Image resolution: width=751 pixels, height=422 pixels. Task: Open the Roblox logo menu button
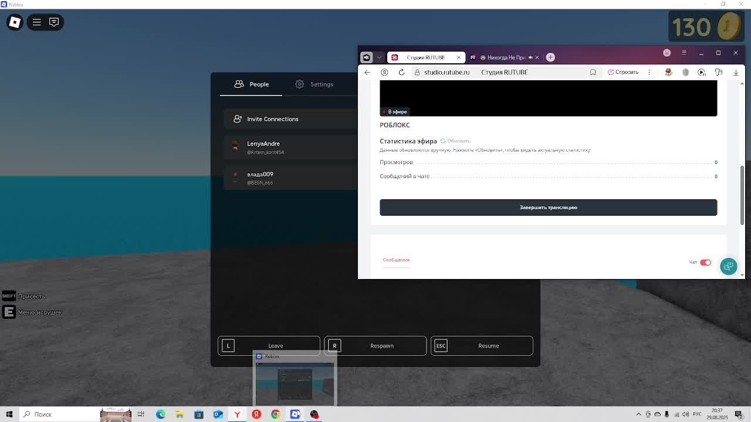click(15, 22)
